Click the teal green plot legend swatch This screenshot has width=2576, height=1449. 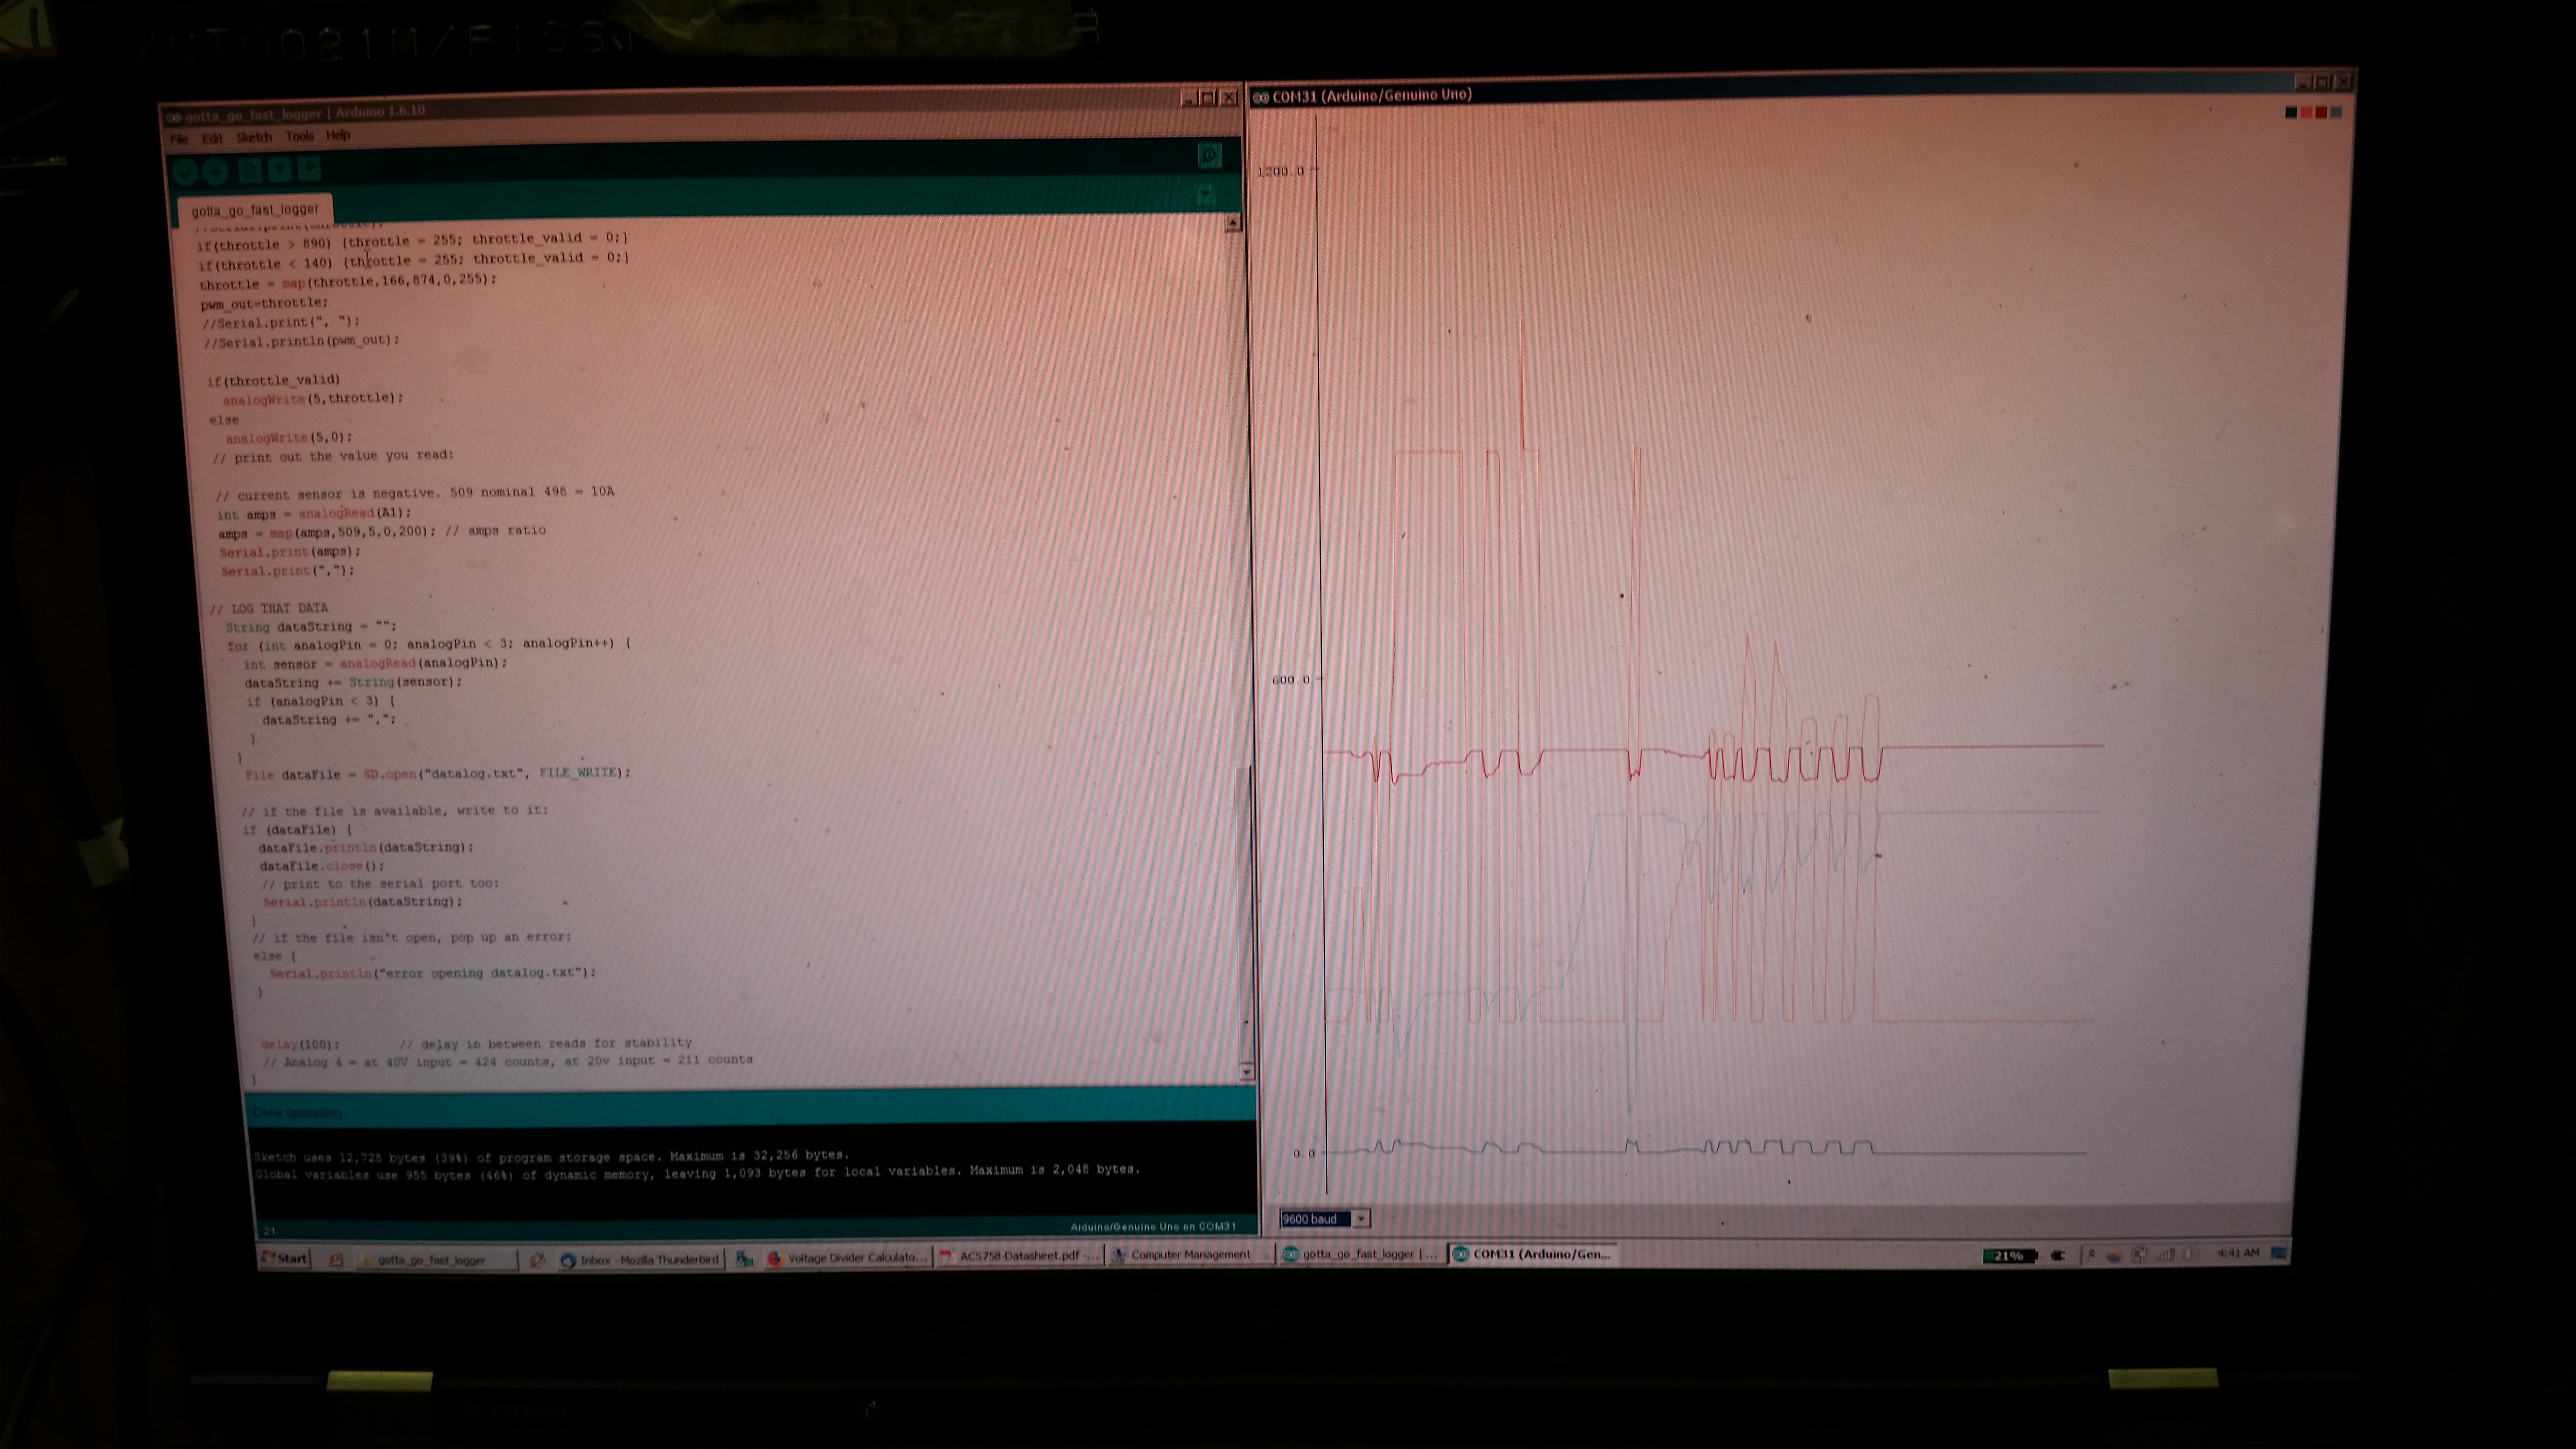[x=2336, y=112]
